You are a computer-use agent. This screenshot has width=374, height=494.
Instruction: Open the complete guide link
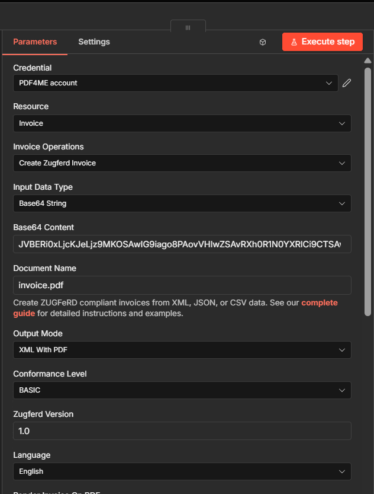320,302
